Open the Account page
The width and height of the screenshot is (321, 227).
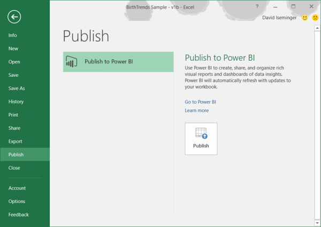click(x=17, y=188)
